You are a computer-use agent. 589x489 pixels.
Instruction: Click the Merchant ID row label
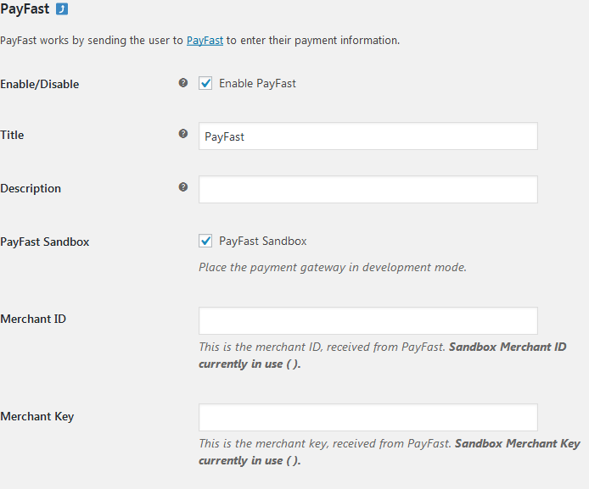click(33, 319)
